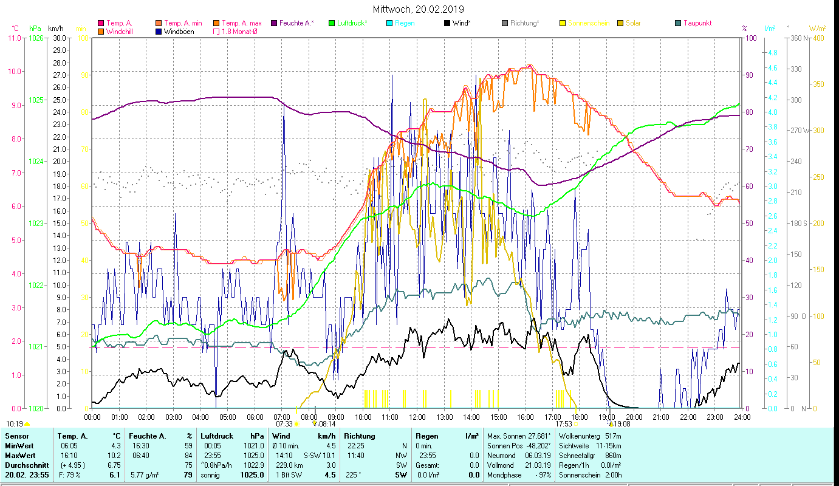This screenshot has width=839, height=486.
Task: Click the 'Richtung' column header in table
Action: pos(359,436)
